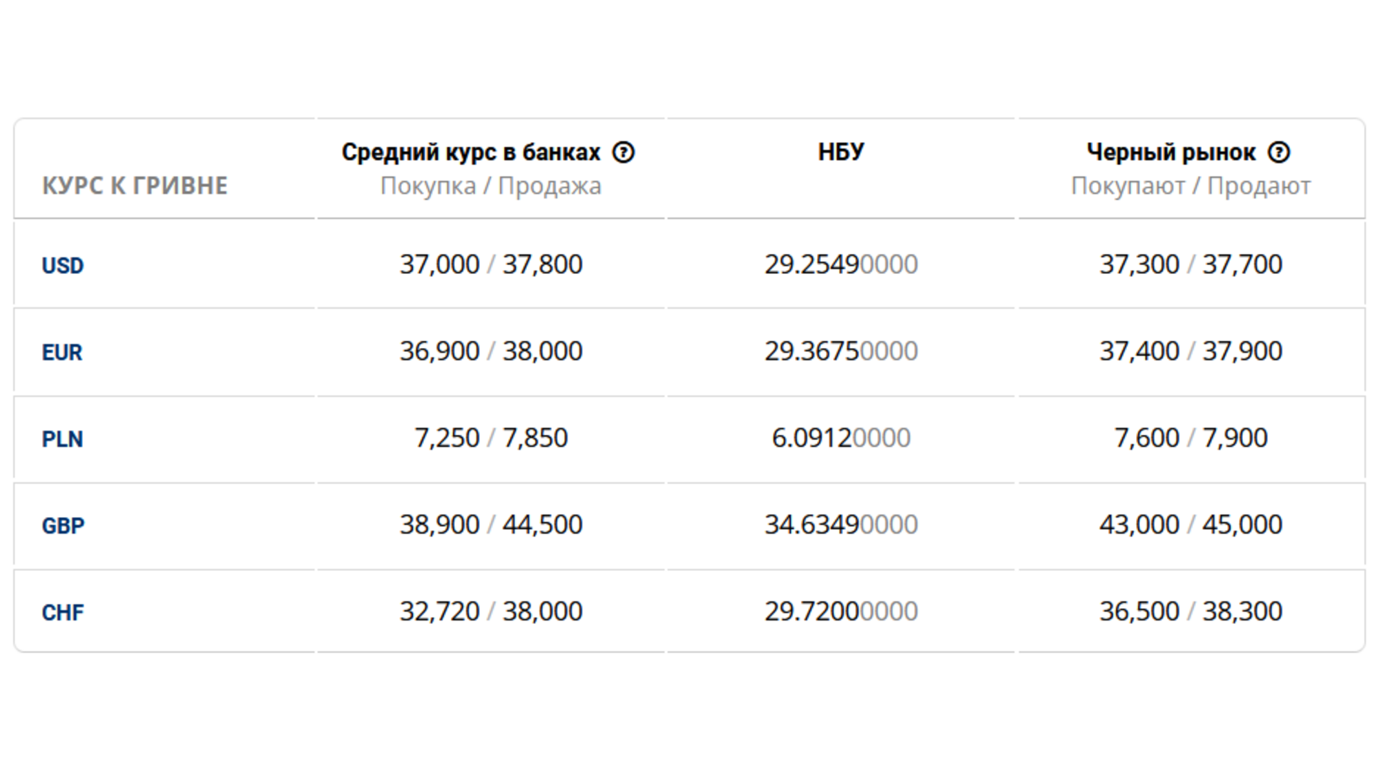
Task: Open the USD currency link
Action: pyautogui.click(x=63, y=266)
